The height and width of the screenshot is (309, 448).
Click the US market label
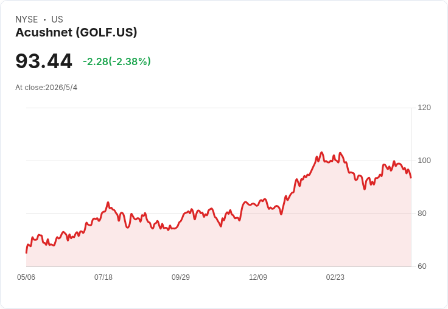57,19
